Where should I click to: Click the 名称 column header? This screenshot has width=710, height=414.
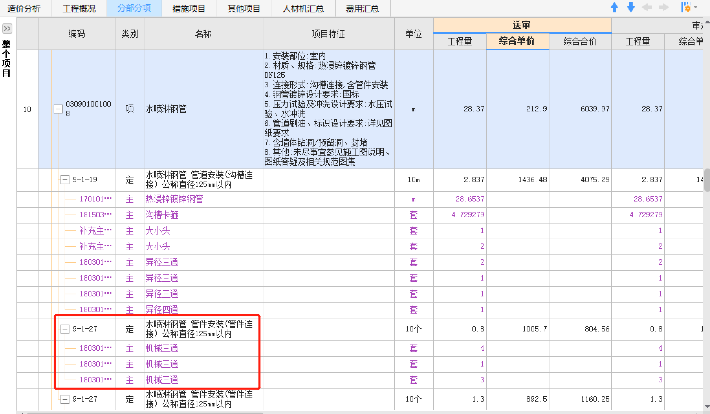click(203, 34)
